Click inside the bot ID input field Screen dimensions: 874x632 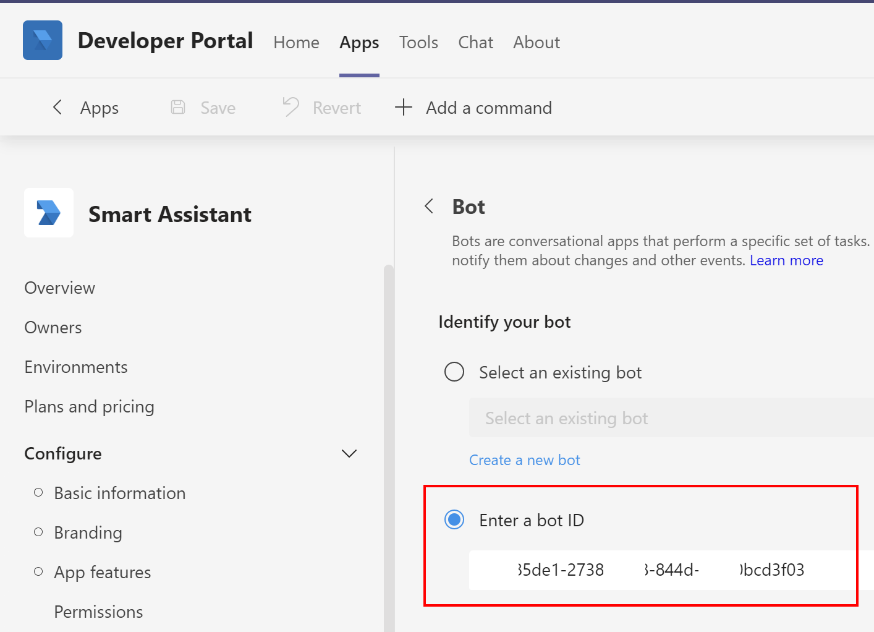click(x=671, y=570)
